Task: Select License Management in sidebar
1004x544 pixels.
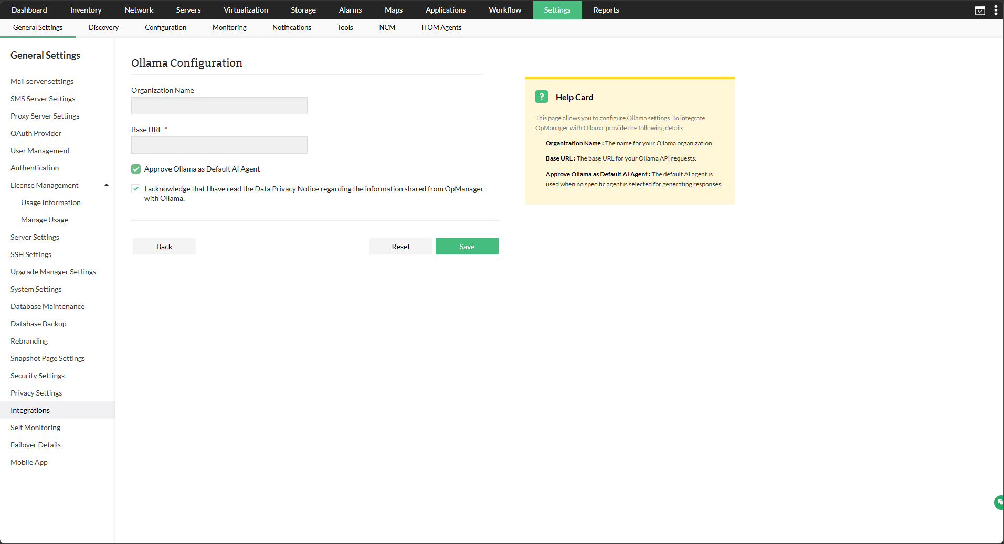Action: click(x=44, y=185)
